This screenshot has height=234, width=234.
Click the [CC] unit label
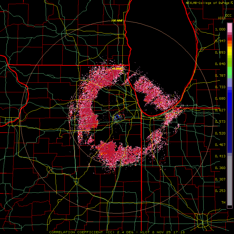click(x=222, y=18)
